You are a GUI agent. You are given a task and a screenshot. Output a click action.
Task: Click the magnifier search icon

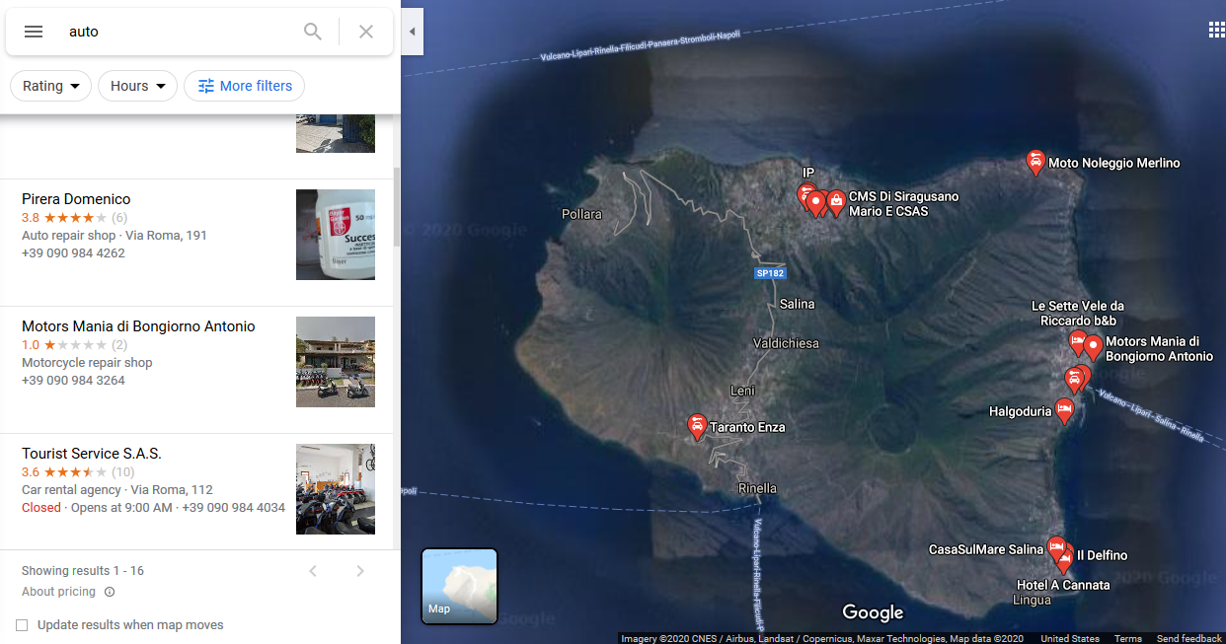313,32
